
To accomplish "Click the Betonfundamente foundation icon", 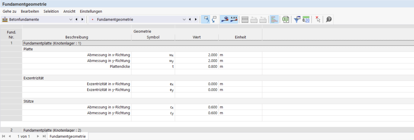I will pyautogui.click(x=5, y=20).
